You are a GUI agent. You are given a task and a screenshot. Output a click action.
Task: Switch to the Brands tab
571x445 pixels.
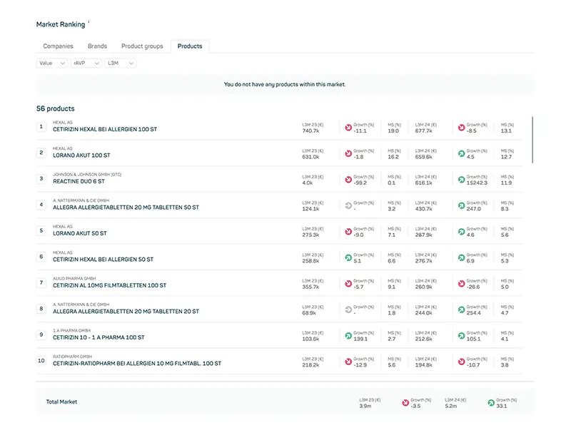click(x=97, y=46)
